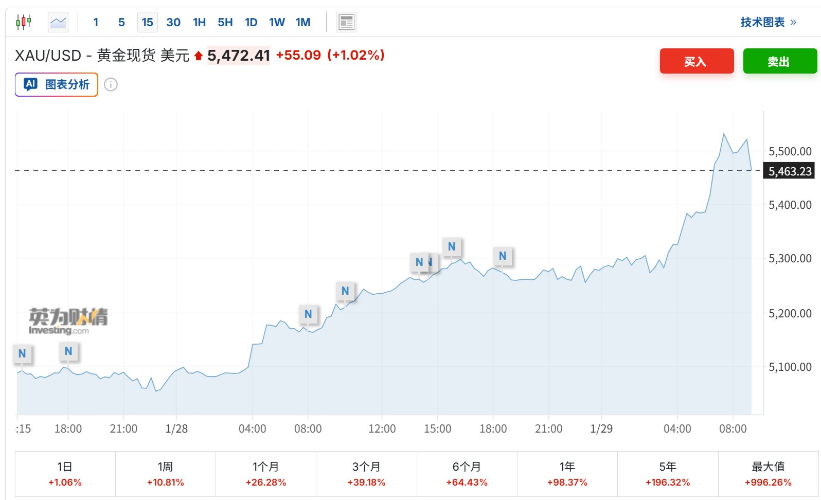
Task: Switch to candlestick chart type
Action: point(24,22)
